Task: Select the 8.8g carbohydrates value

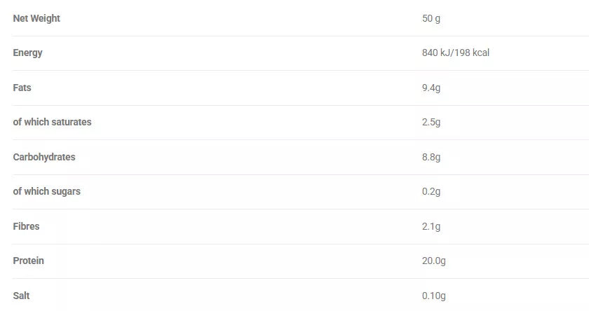Action: pyautogui.click(x=431, y=157)
